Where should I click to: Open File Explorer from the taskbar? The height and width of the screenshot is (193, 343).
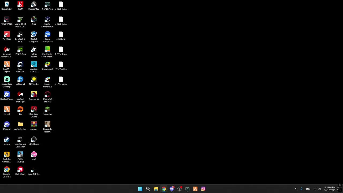pyautogui.click(x=156, y=189)
